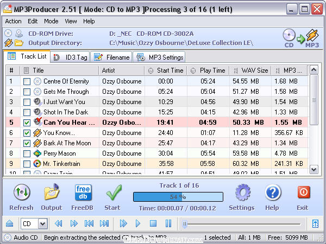Pause playback

(x=168, y=223)
